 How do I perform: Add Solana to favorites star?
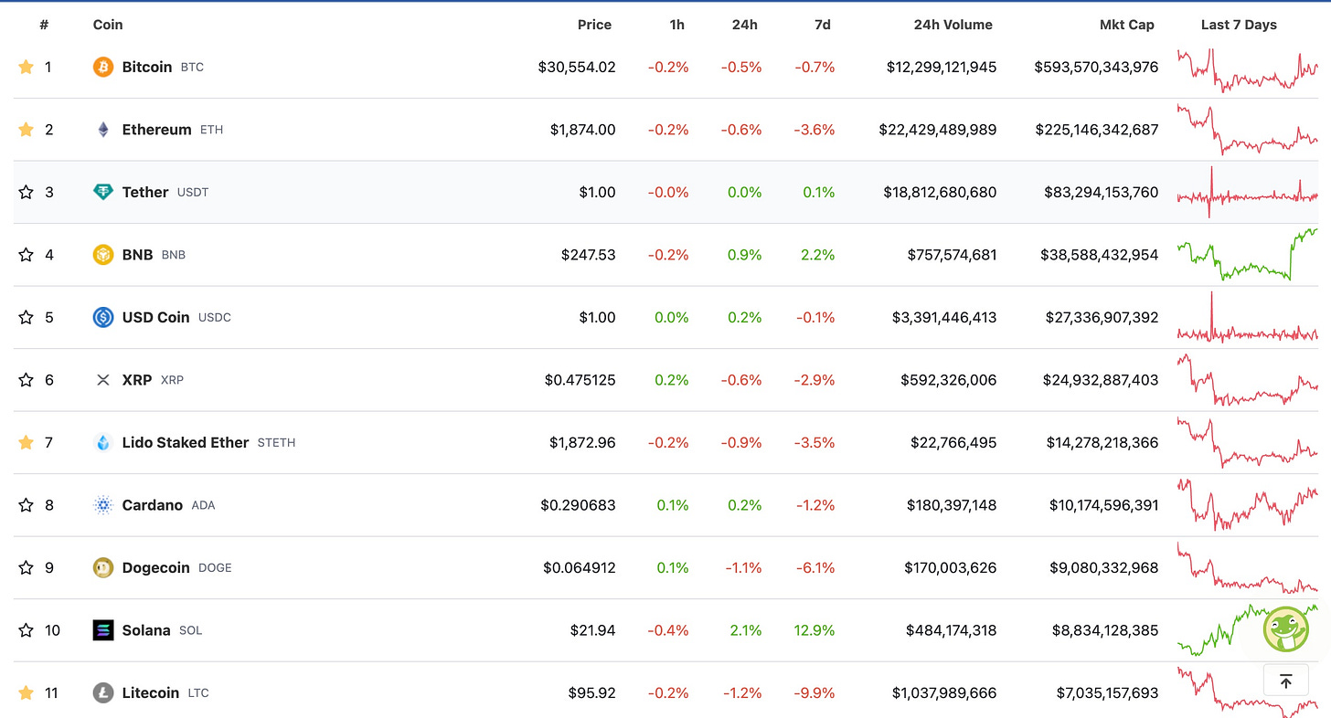(26, 630)
